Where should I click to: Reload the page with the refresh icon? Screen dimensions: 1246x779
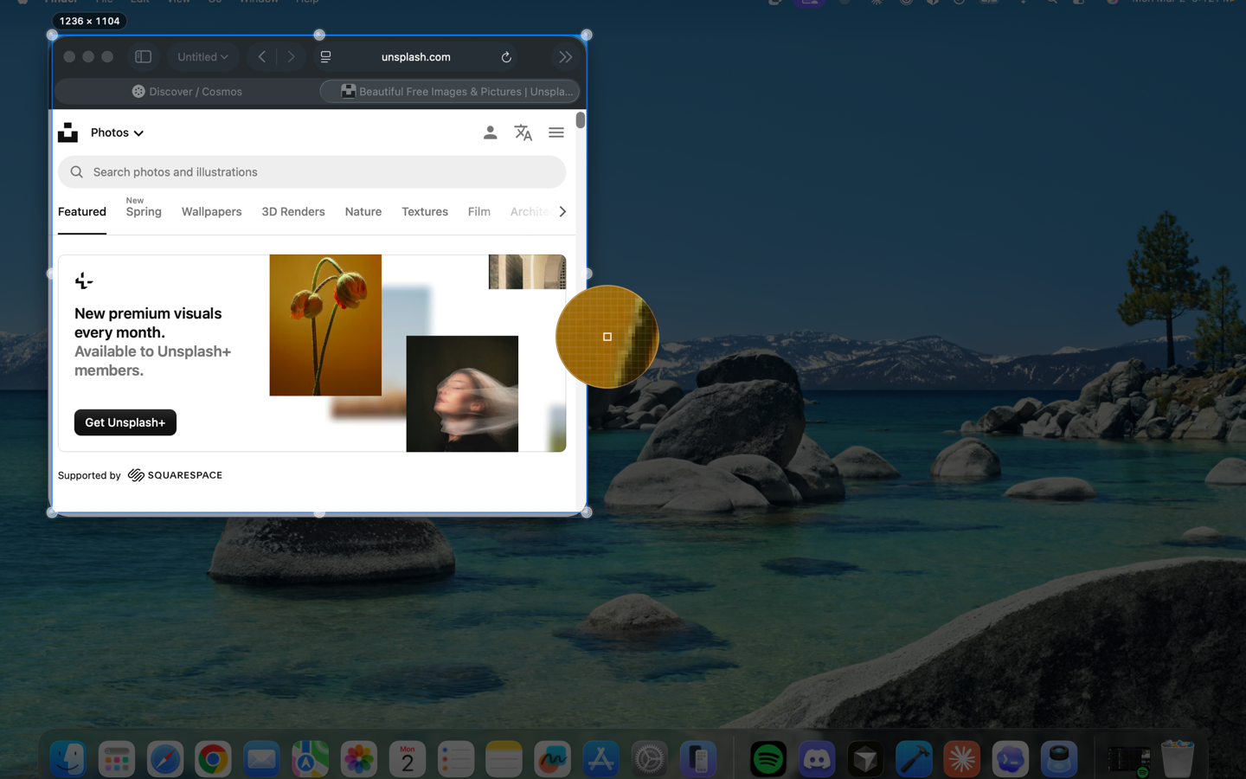coord(506,57)
